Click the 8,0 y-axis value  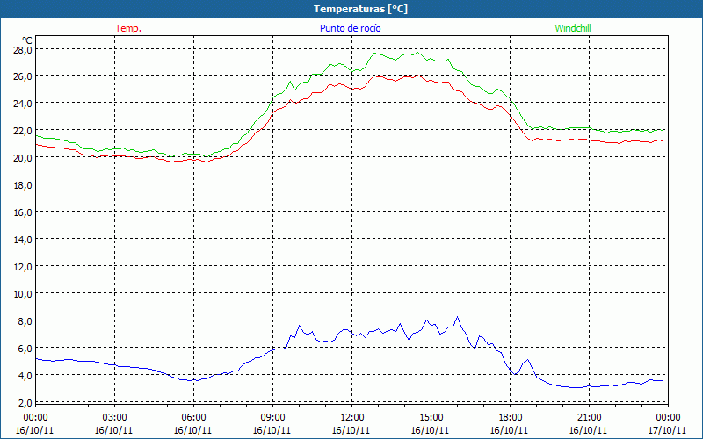(25, 321)
